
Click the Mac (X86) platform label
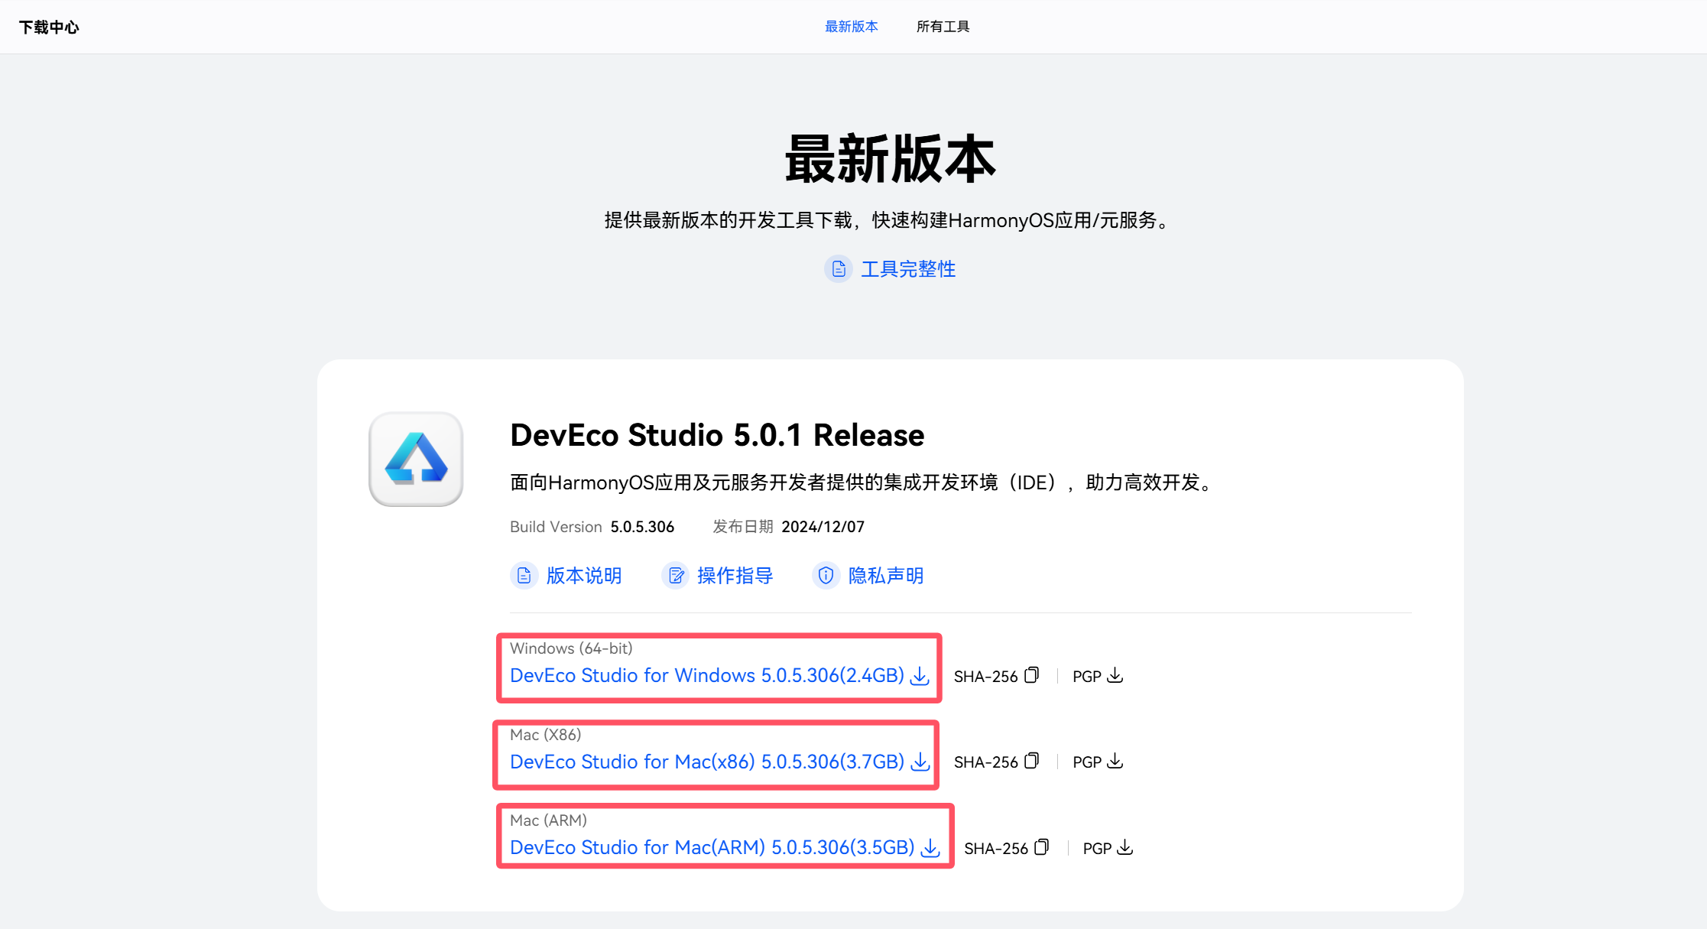click(x=546, y=735)
